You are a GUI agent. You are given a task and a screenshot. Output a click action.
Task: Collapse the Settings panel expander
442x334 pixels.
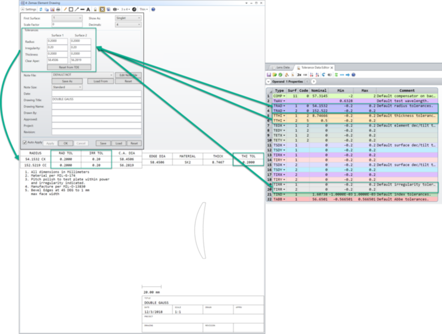click(x=23, y=9)
